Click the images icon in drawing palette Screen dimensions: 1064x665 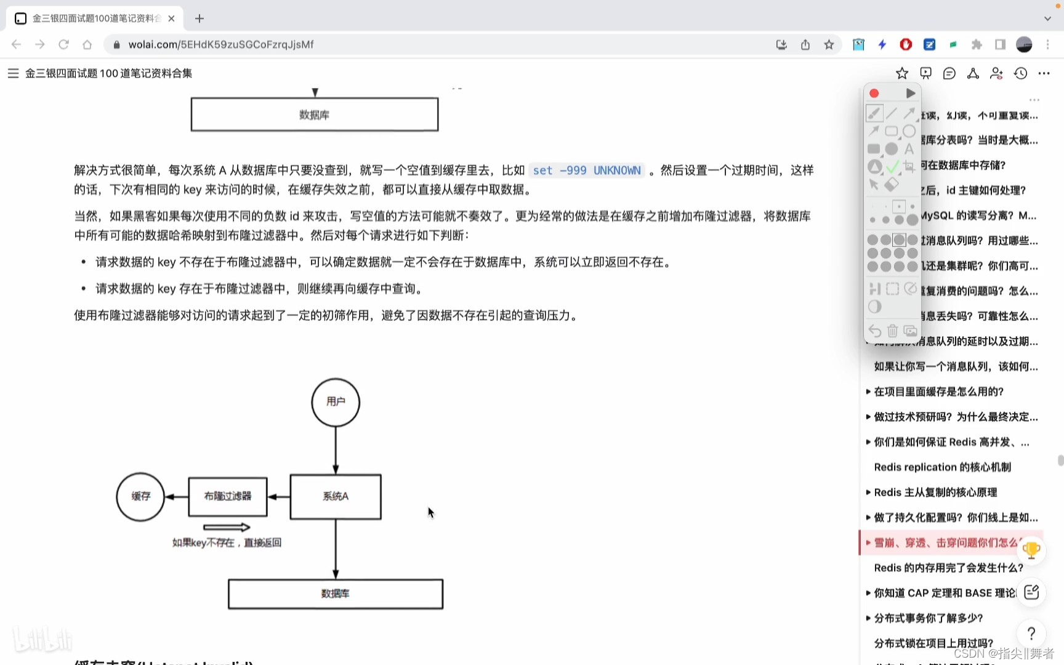910,331
